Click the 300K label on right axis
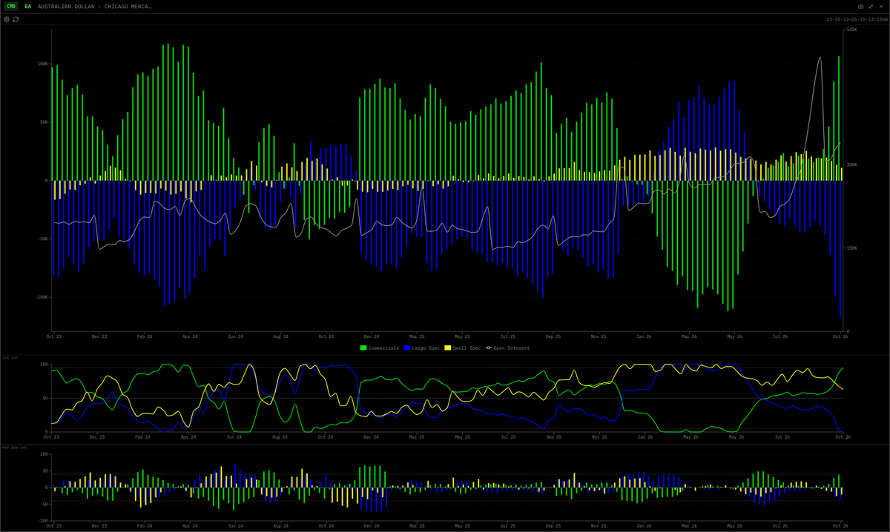 point(852,164)
